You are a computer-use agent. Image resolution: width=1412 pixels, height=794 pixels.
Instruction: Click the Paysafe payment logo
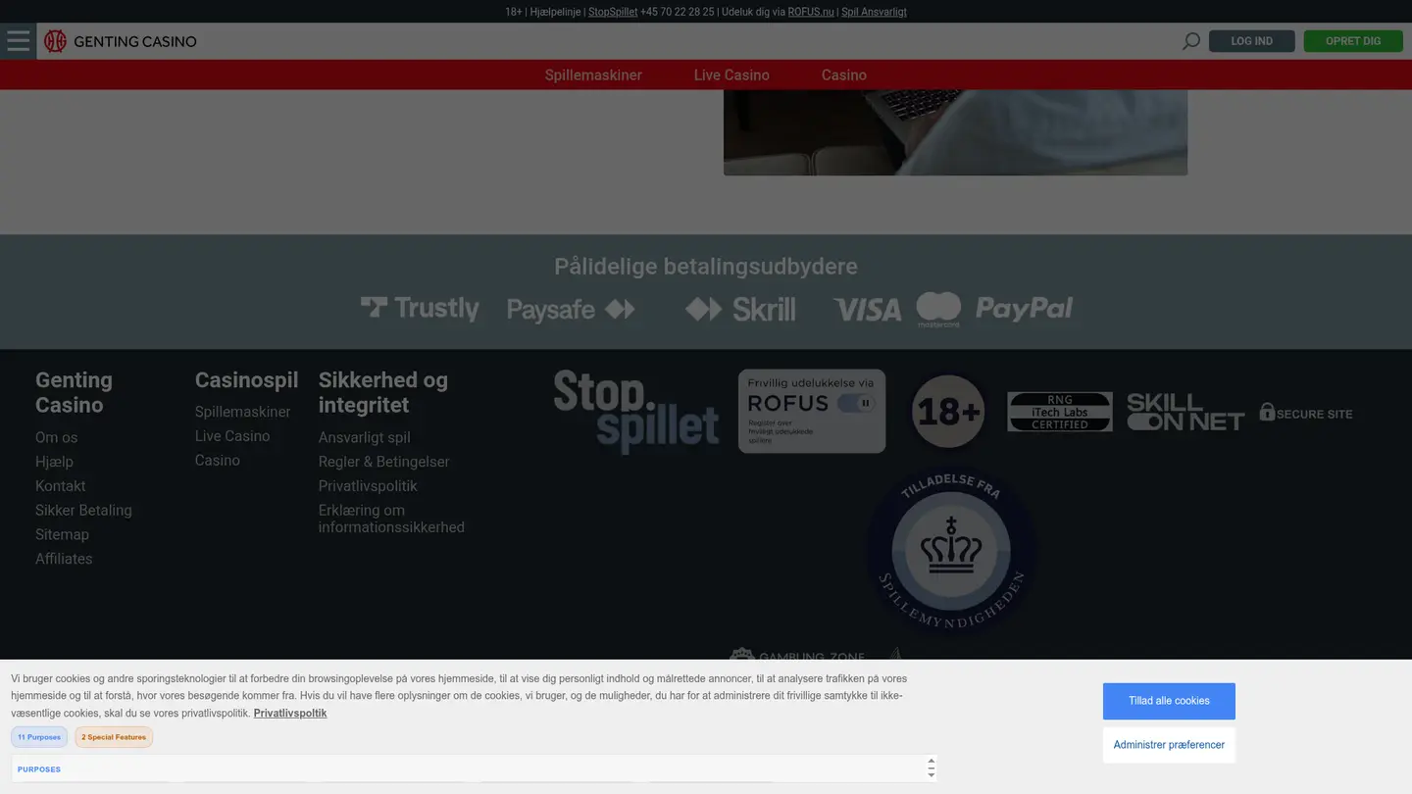coord(571,310)
